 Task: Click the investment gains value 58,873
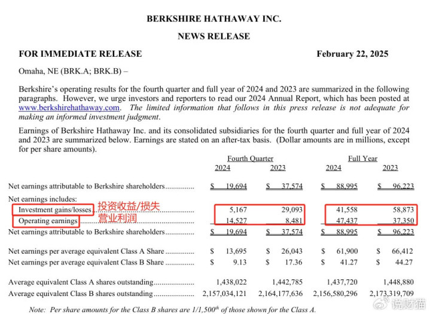point(403,210)
